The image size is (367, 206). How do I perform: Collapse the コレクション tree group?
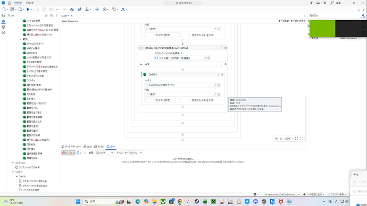pos(13,163)
